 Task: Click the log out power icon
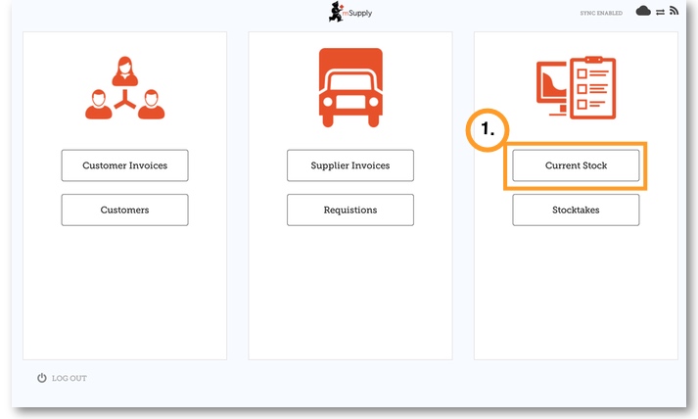tap(42, 378)
